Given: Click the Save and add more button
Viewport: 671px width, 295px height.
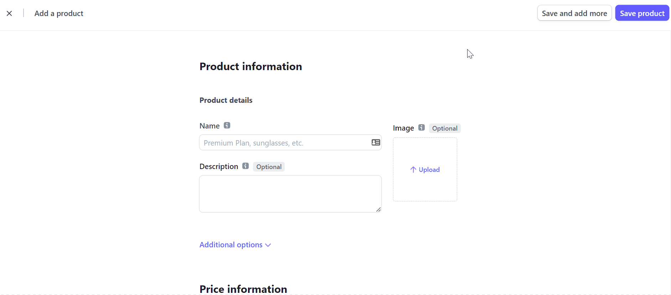Looking at the screenshot, I should click(x=574, y=13).
